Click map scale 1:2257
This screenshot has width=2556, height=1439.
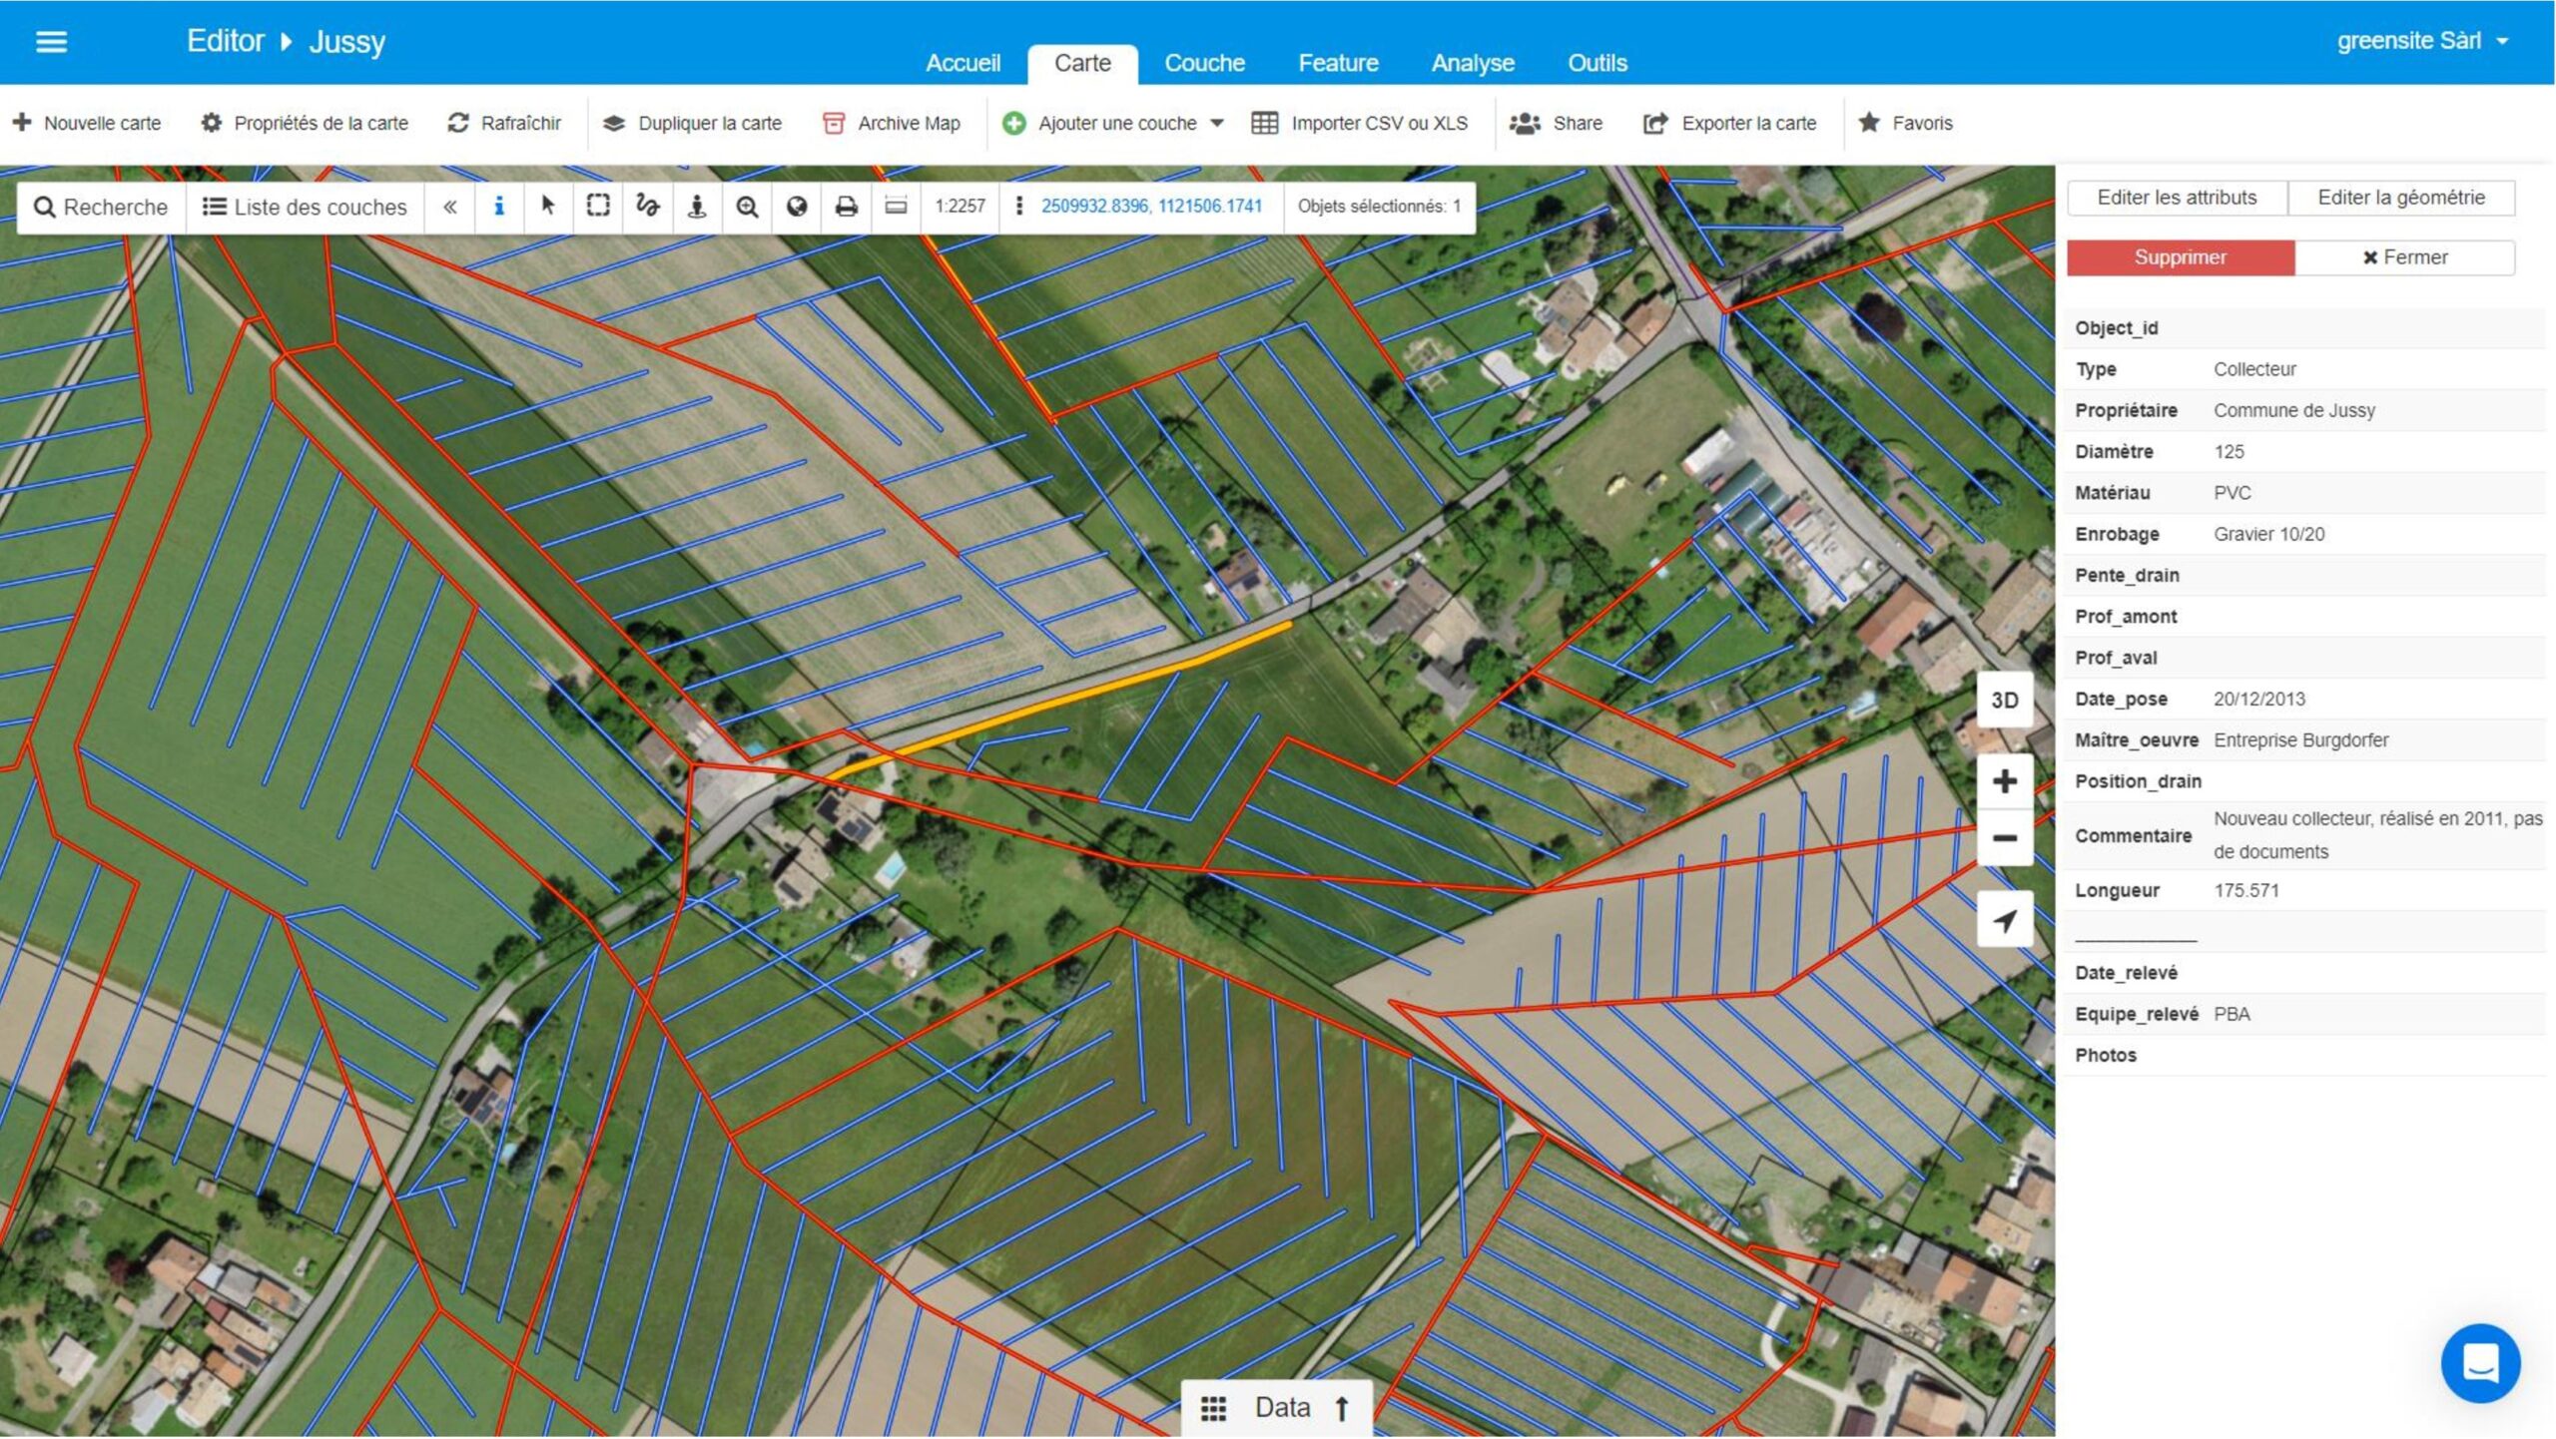coord(959,207)
